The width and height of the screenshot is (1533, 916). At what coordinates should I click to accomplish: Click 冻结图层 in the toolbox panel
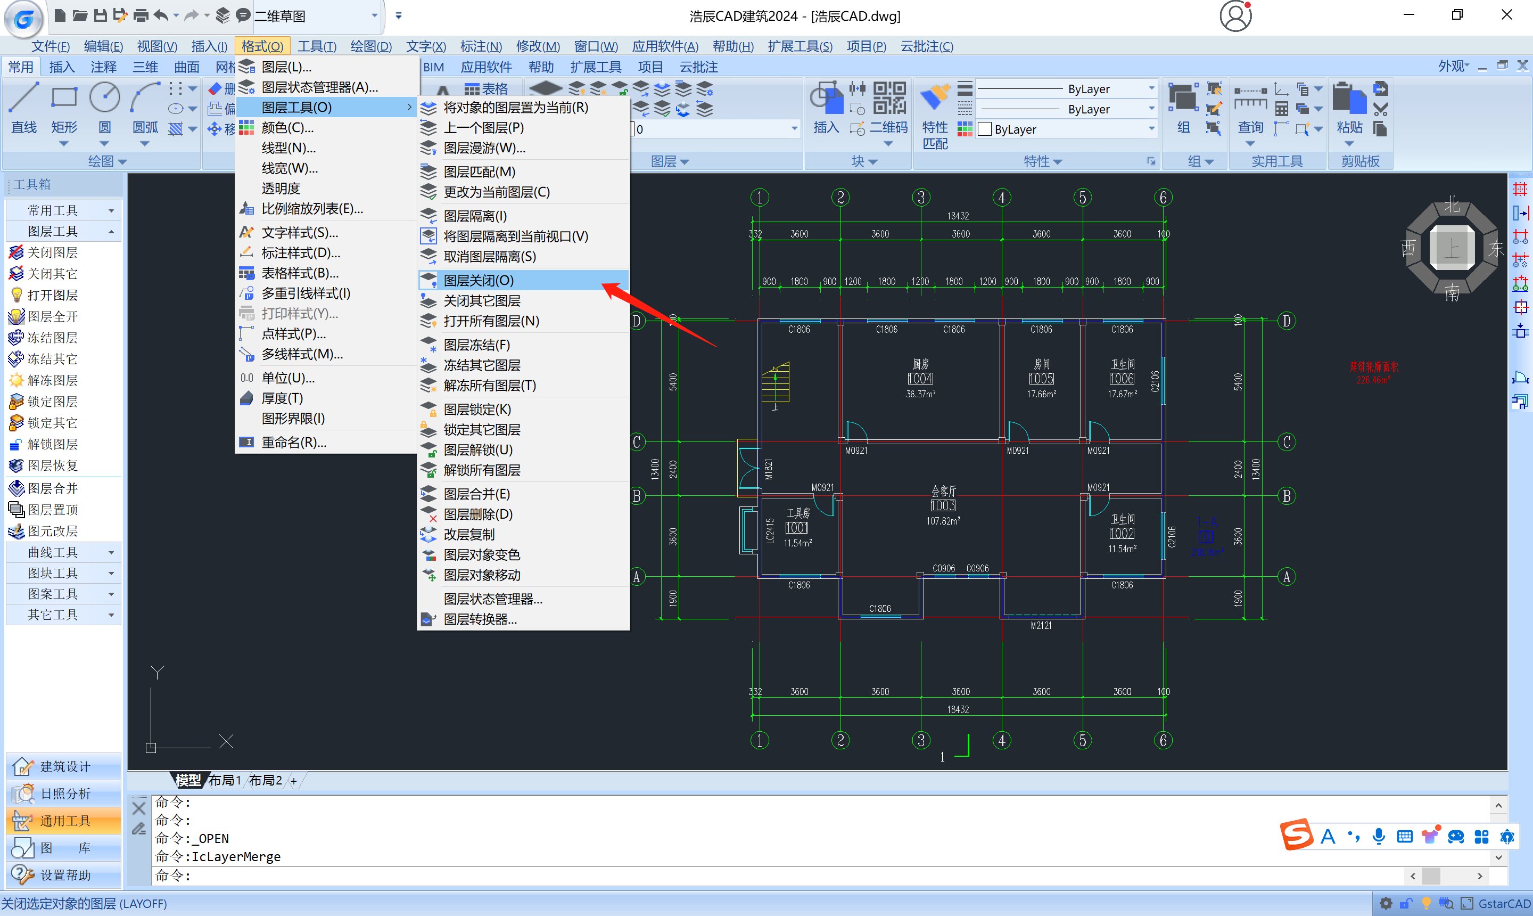pos(52,338)
